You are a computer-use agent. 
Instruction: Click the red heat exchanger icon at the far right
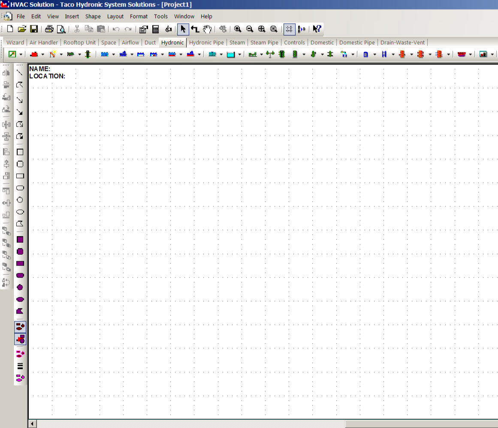pos(462,54)
